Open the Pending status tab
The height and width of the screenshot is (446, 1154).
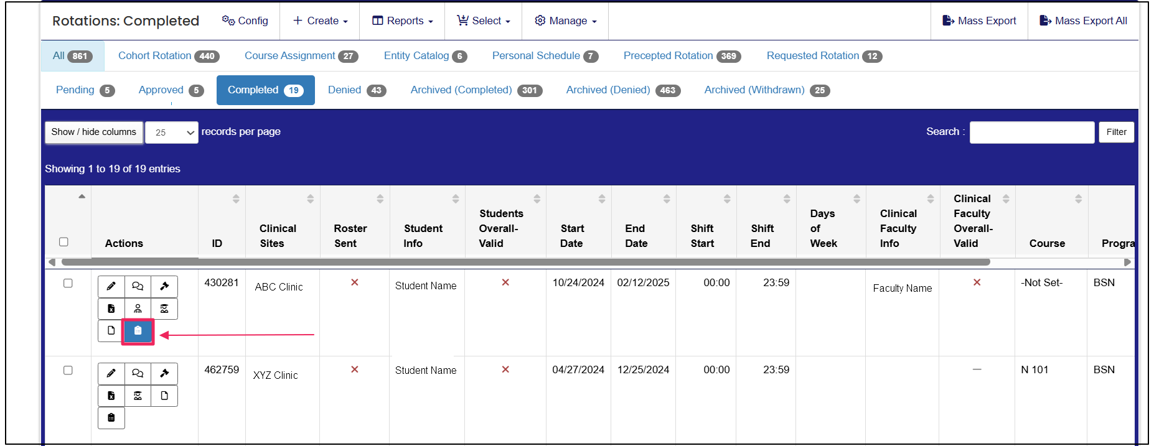85,90
